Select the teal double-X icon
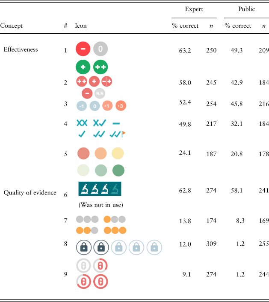The width and height of the screenshot is (269, 302). coord(82,123)
